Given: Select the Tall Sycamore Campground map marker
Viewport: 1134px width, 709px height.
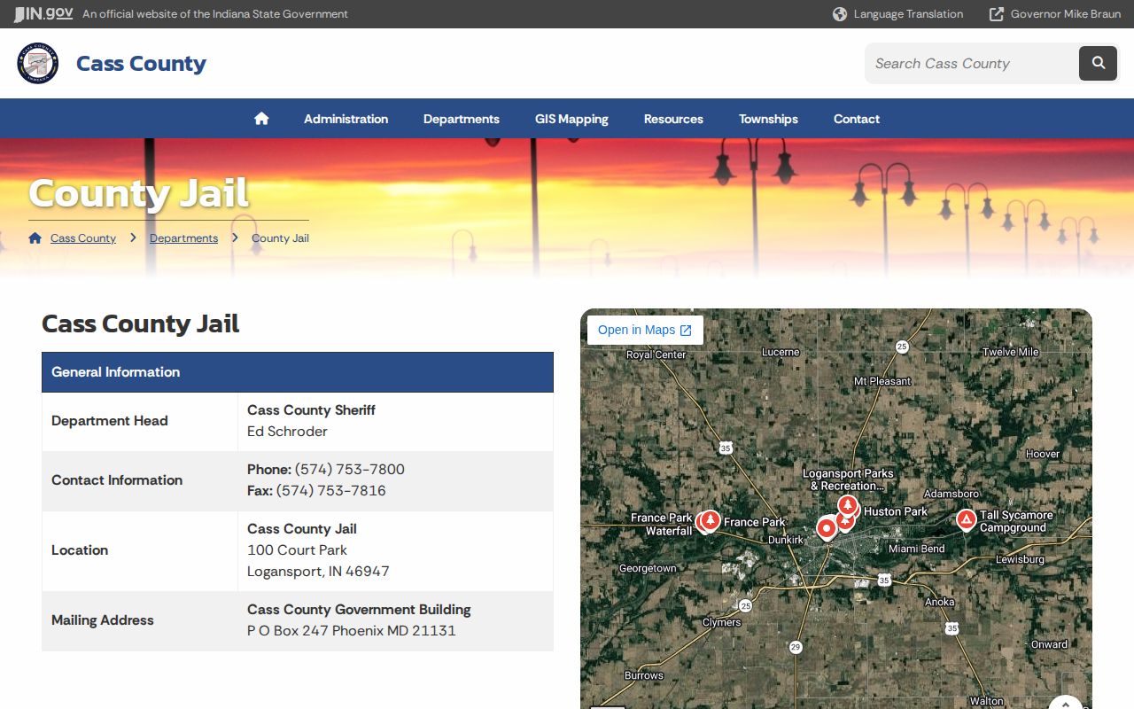Looking at the screenshot, I should [x=967, y=519].
